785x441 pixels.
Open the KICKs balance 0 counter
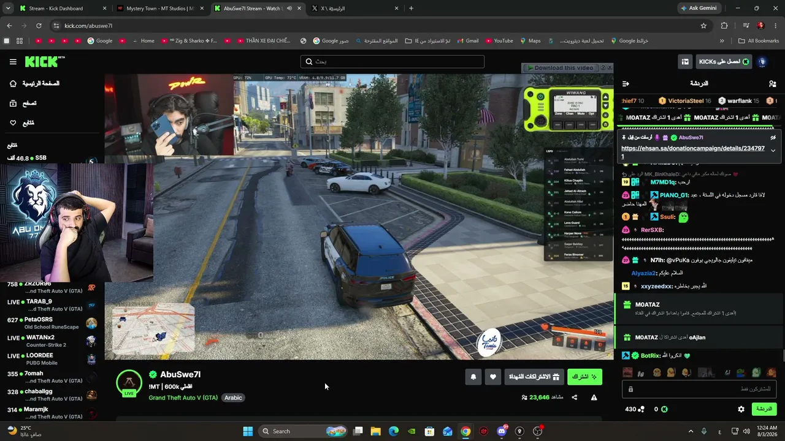(x=661, y=409)
